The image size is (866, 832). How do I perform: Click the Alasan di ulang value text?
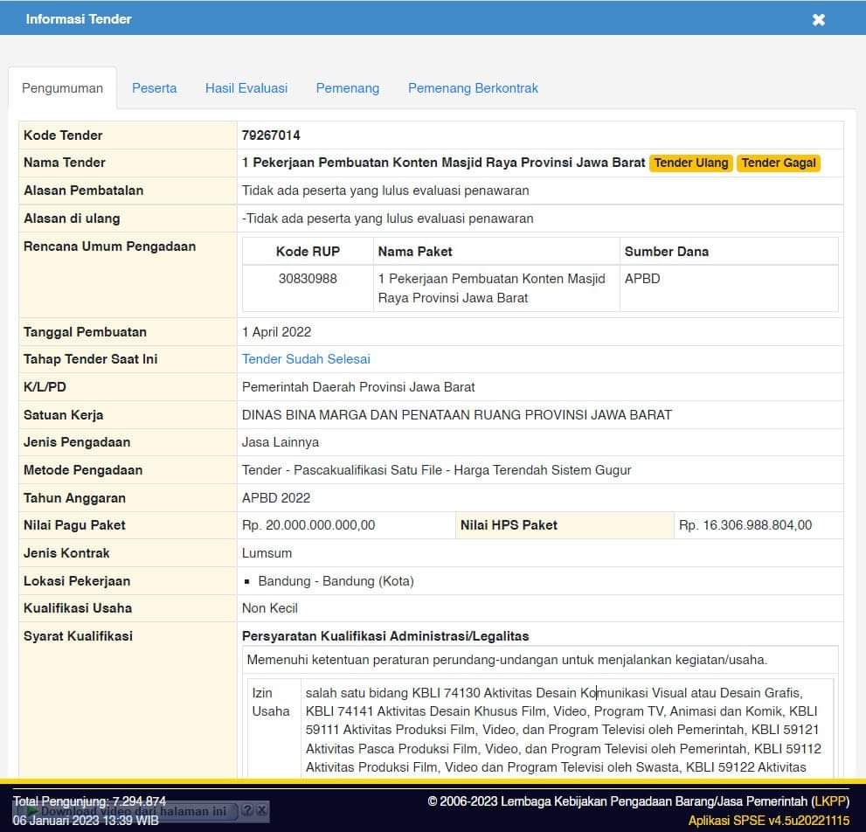[387, 218]
